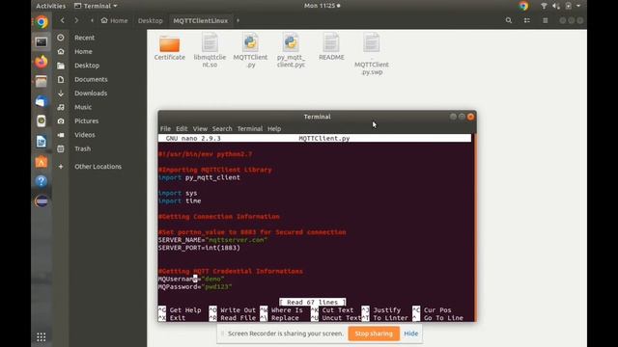Click Activities in the top bar
The height and width of the screenshot is (347, 618).
pos(51,6)
